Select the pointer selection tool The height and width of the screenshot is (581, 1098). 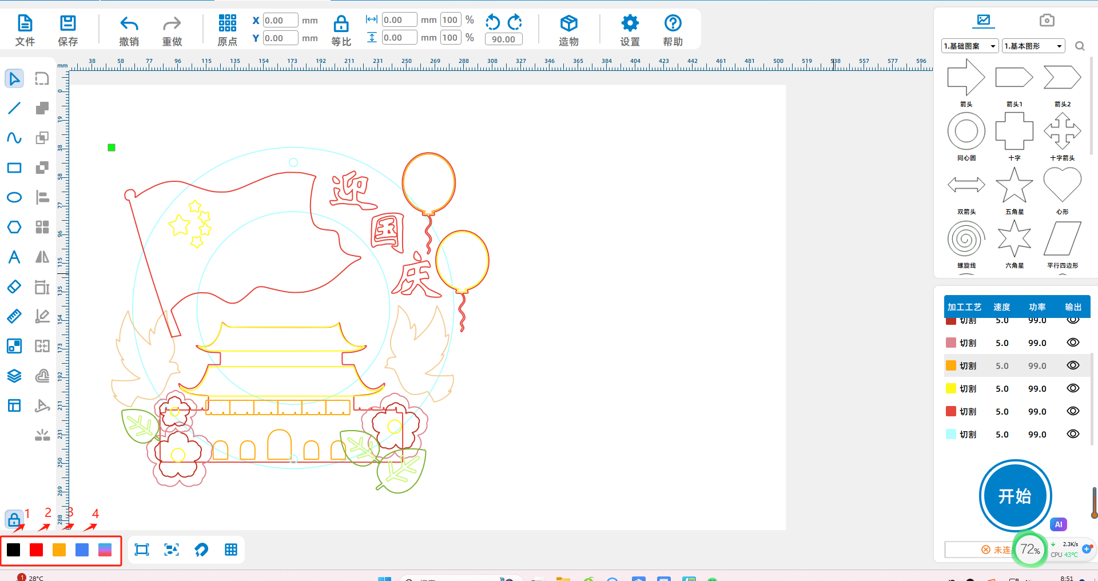coord(14,78)
